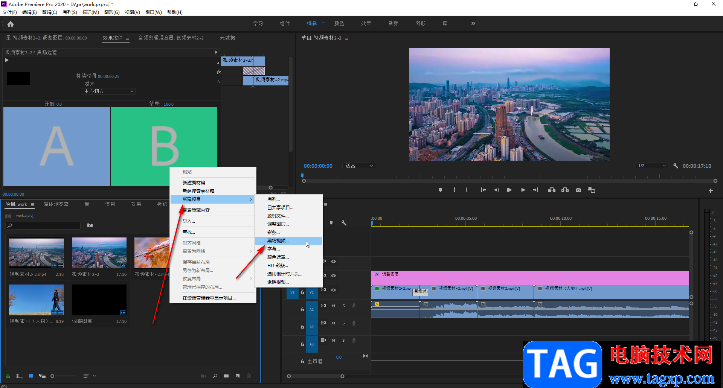Go to Out point
The height and width of the screenshot is (388, 723).
coord(535,190)
